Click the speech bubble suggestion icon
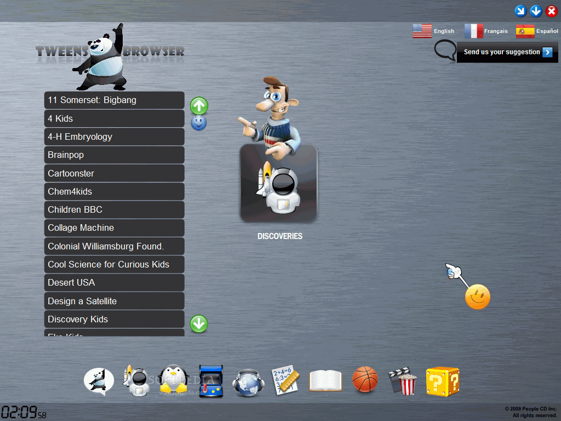The width and height of the screenshot is (561, 421). (x=445, y=50)
